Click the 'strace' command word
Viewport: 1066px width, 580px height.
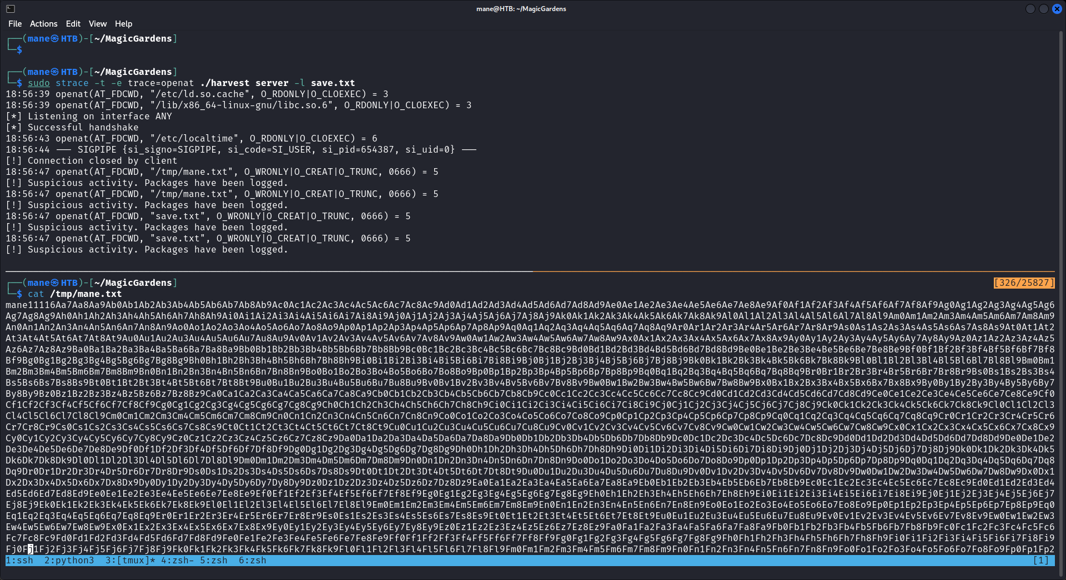tap(72, 83)
